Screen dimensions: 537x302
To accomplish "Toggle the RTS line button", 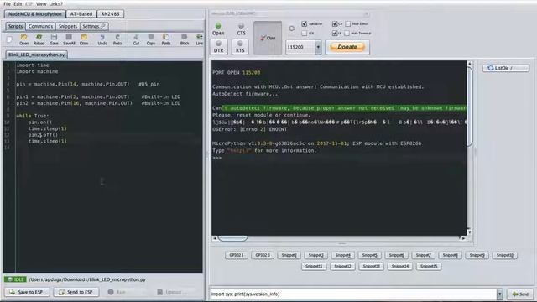I will [x=240, y=47].
